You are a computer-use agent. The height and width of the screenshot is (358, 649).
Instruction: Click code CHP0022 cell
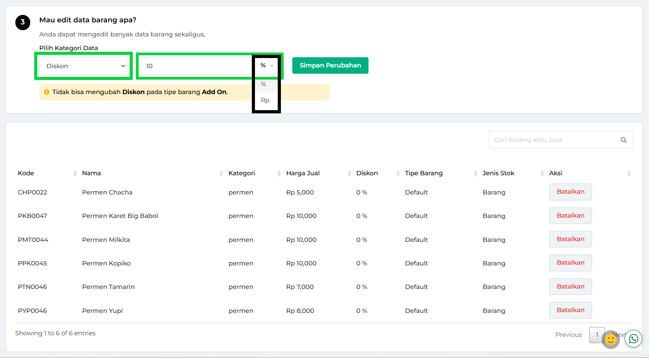point(33,193)
